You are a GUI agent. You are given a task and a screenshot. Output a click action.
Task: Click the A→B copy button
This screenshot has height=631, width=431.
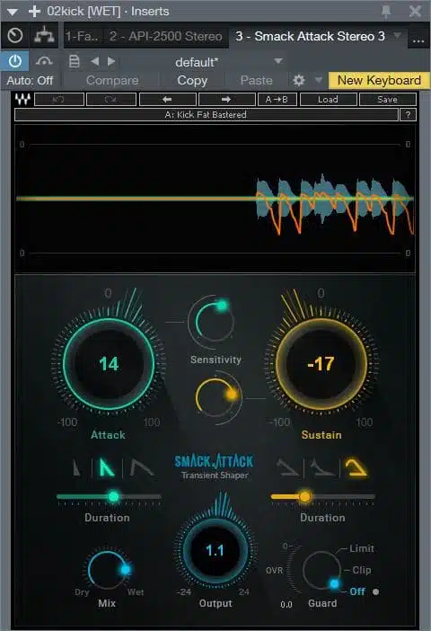pos(277,100)
